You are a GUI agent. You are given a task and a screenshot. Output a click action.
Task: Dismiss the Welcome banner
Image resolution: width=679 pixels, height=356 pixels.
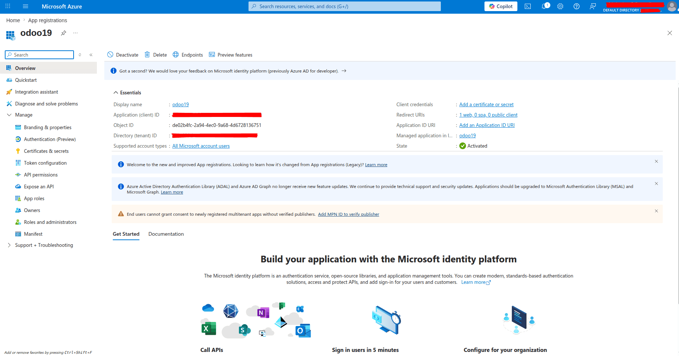tap(656, 161)
